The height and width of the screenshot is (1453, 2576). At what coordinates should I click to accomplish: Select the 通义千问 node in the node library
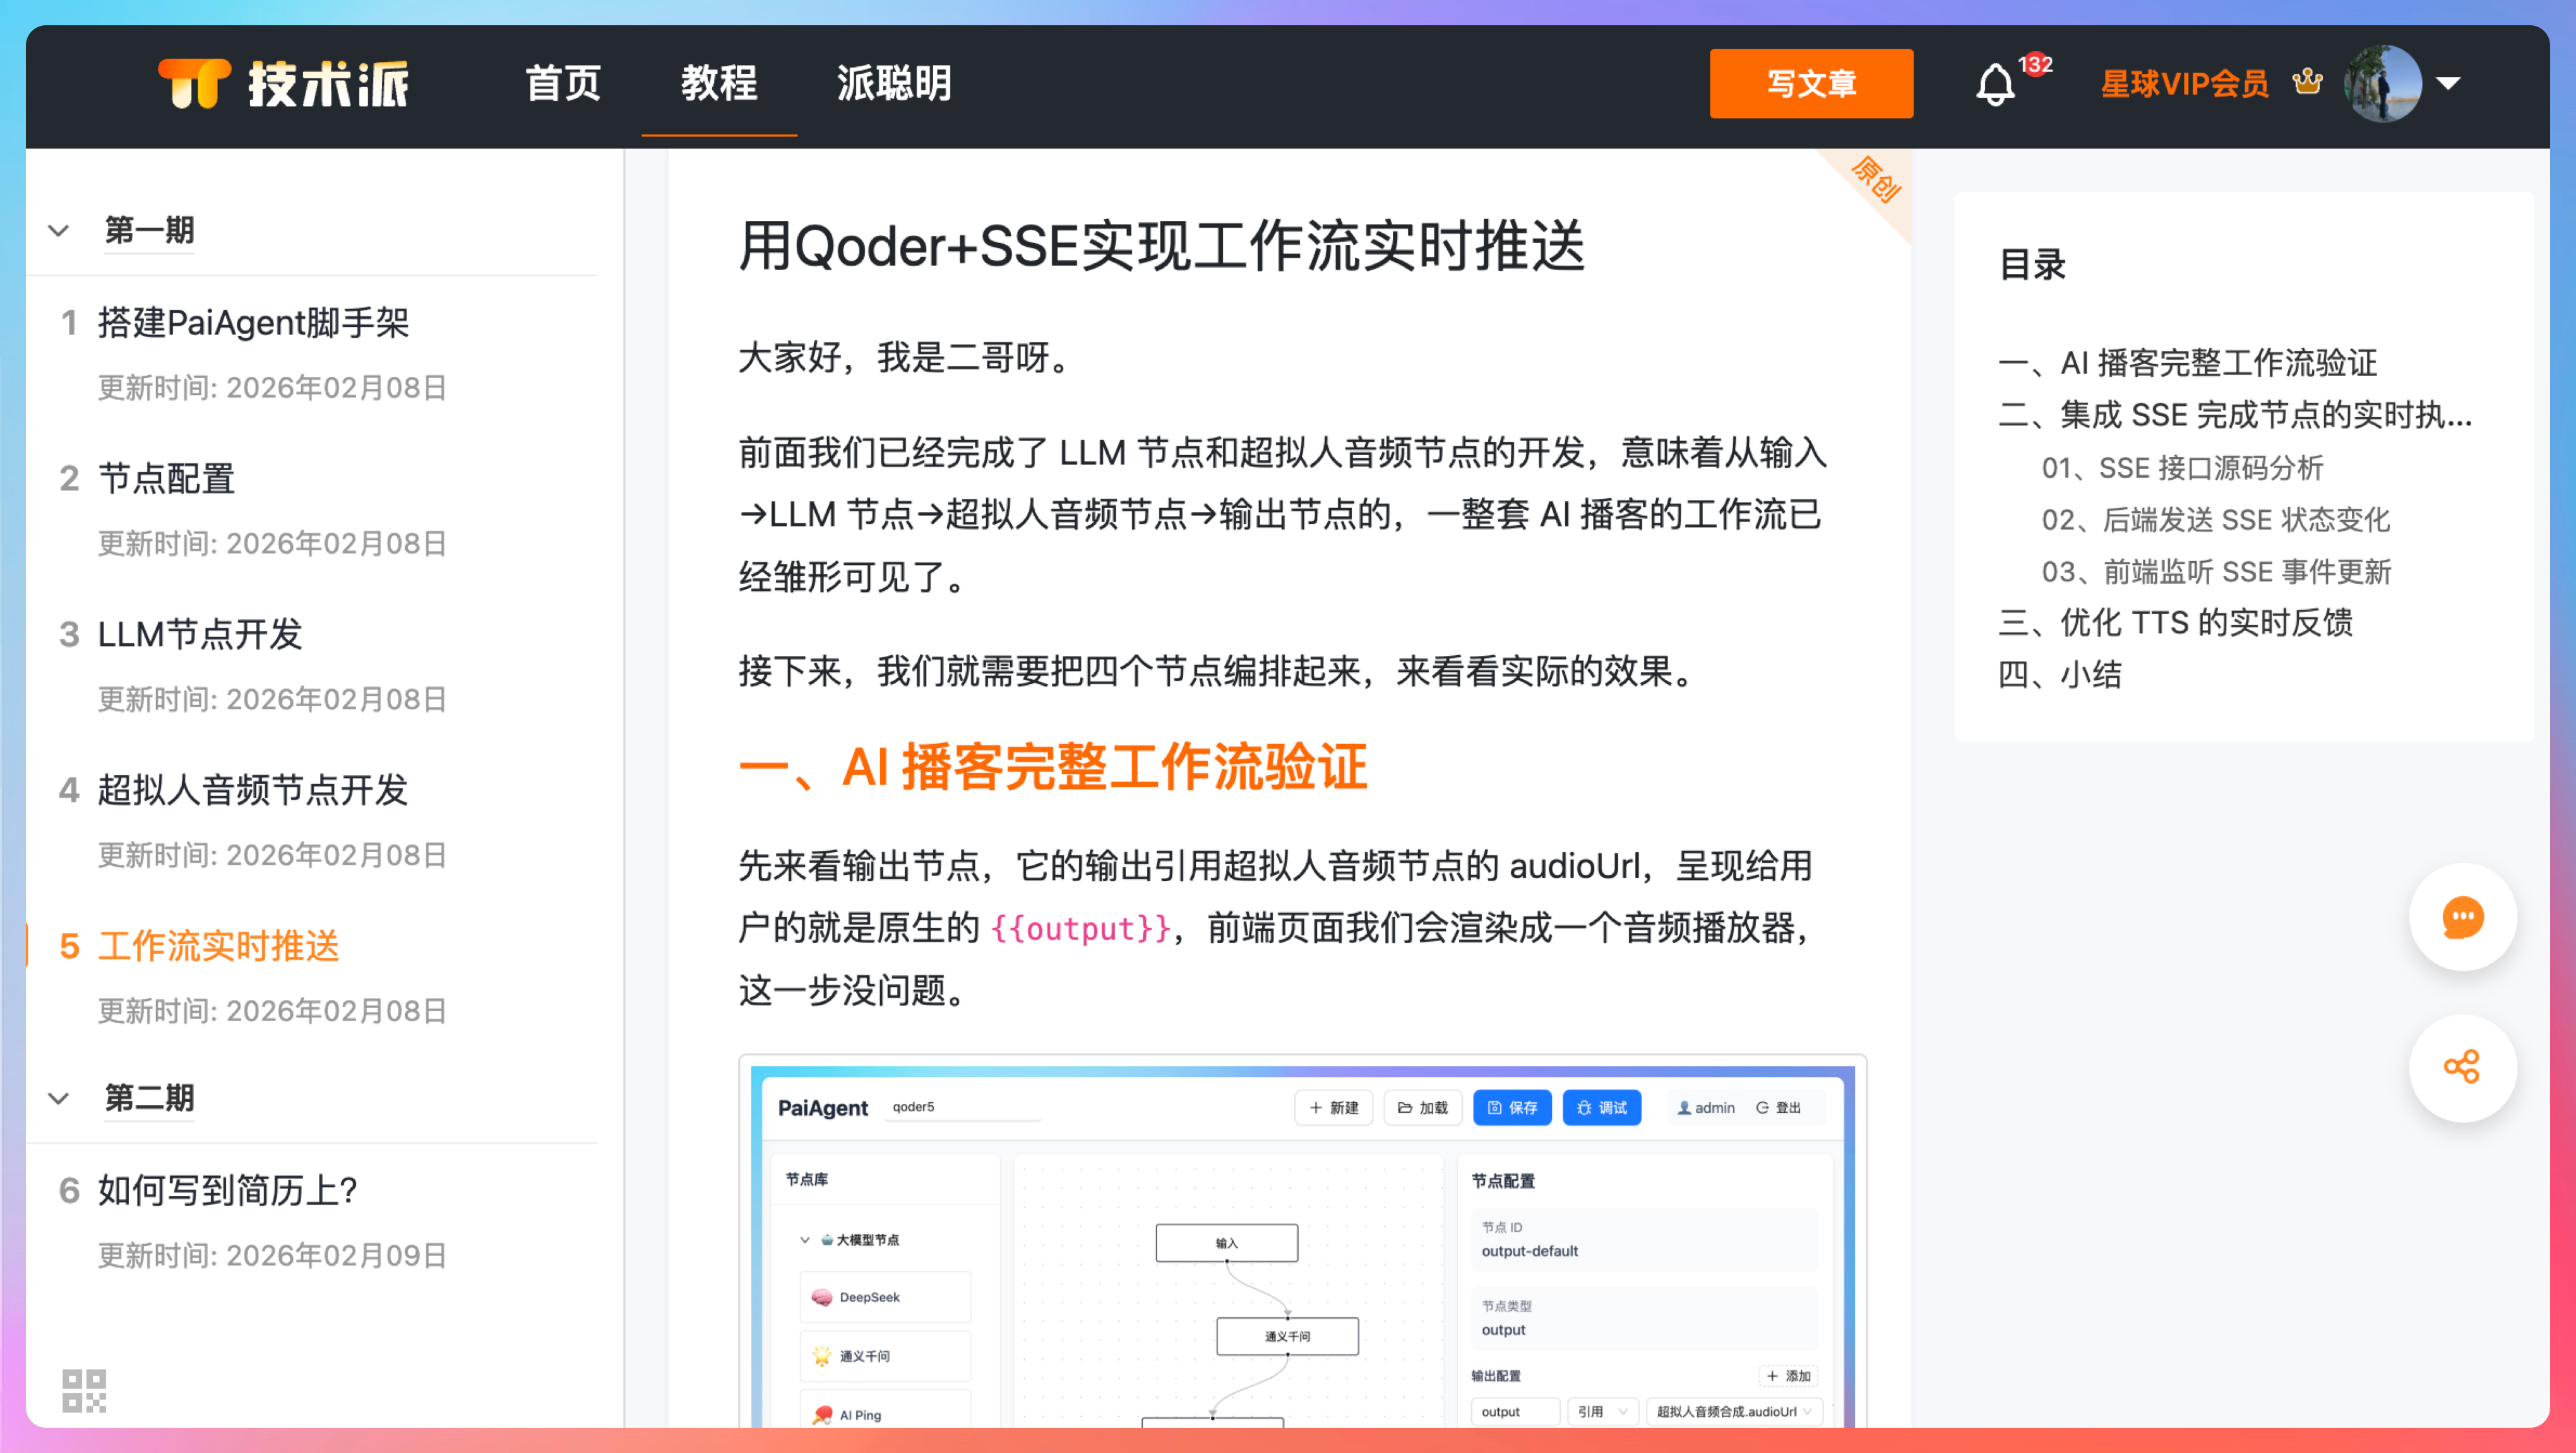(x=884, y=1355)
